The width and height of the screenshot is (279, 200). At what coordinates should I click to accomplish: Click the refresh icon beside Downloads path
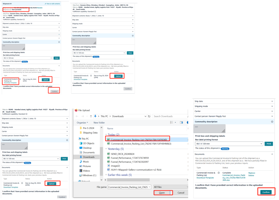pyautogui.click(x=149, y=116)
